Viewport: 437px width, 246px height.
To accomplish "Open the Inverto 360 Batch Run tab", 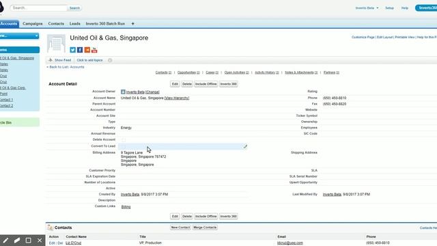I will pos(105,24).
